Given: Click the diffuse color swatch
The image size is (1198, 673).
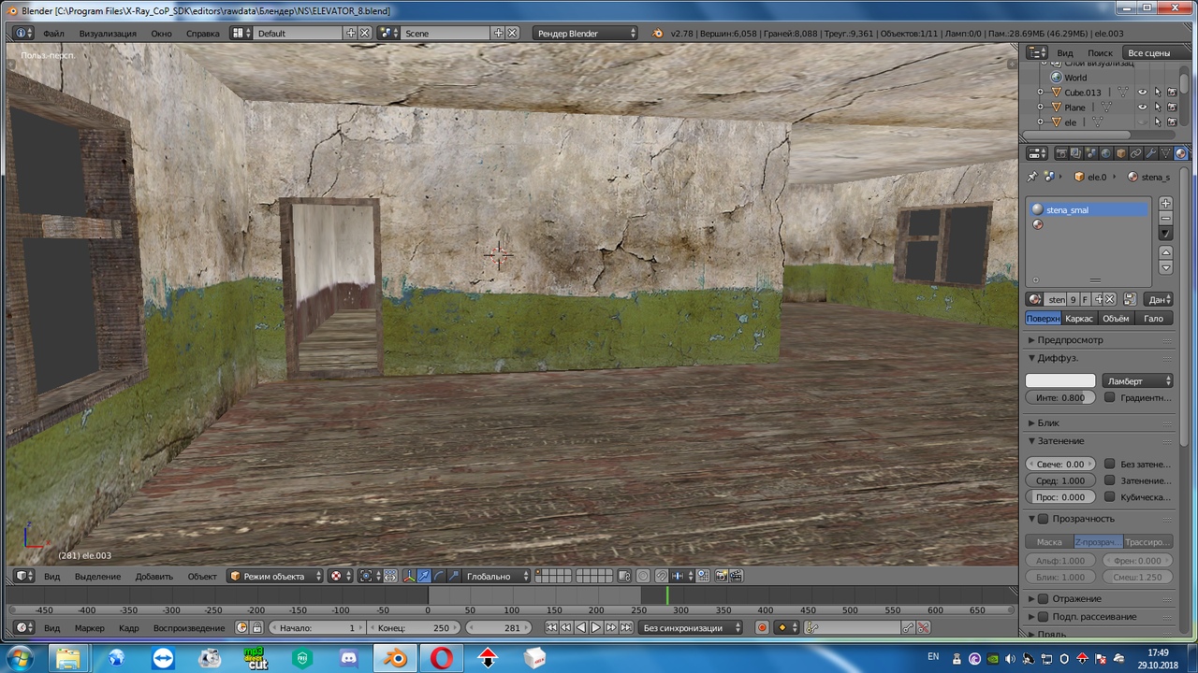Looking at the screenshot, I should [x=1060, y=381].
